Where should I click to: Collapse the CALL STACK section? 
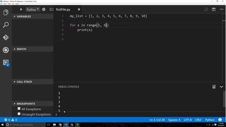pos(32,81)
